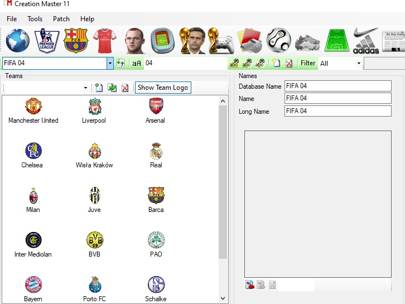The width and height of the screenshot is (405, 304).
Task: Open the red Arsenal kit icon
Action: (105, 41)
